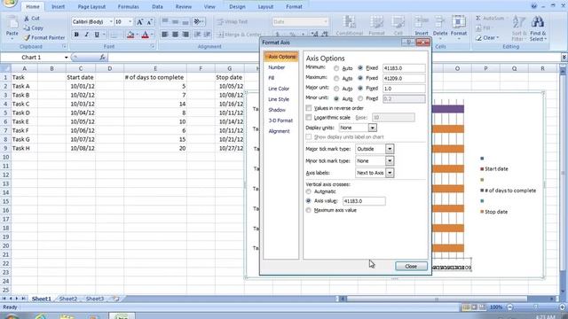Click the Align Text Left icon
This screenshot has height=319, width=568.
pyautogui.click(x=165, y=35)
